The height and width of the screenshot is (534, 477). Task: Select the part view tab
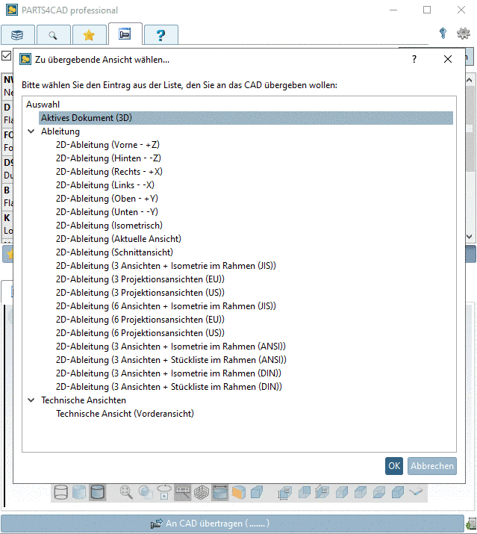click(125, 34)
